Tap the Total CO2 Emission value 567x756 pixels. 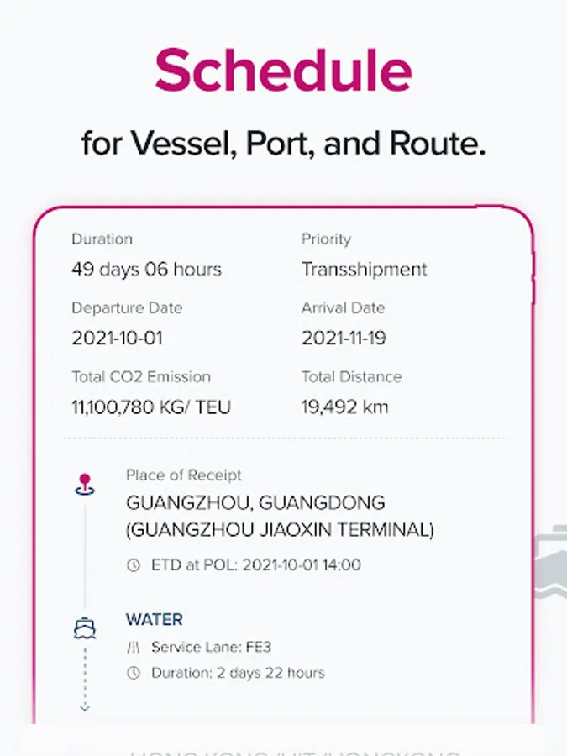click(151, 407)
